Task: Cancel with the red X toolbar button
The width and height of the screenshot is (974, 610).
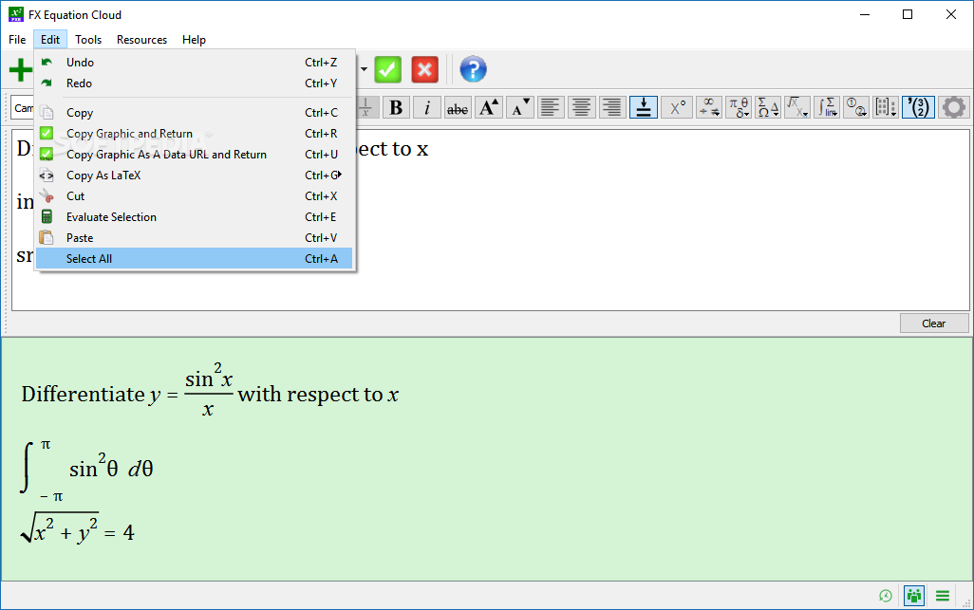Action: click(x=425, y=69)
